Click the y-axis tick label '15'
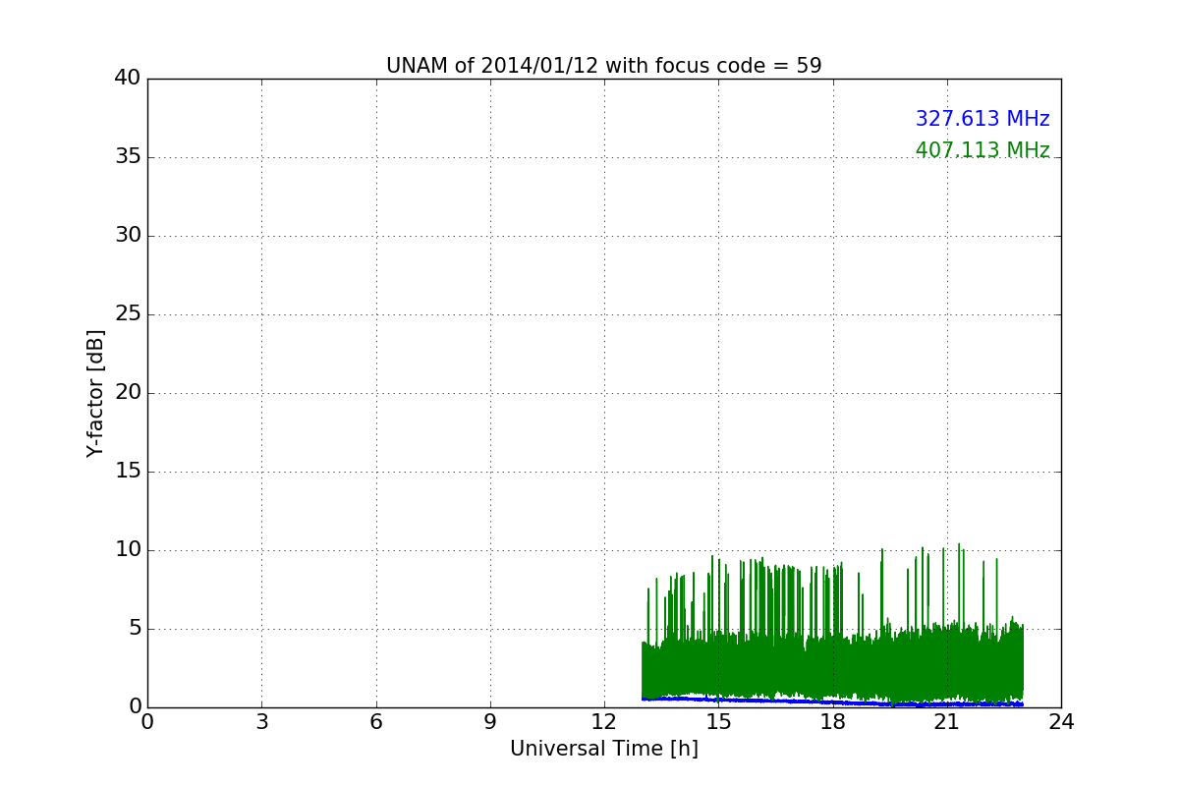 pos(128,472)
